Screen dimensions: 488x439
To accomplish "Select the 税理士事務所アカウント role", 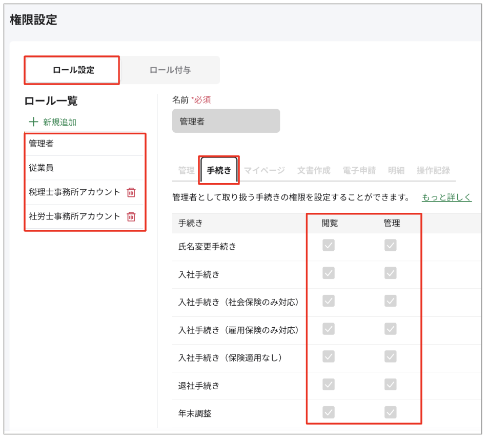I will click(74, 192).
